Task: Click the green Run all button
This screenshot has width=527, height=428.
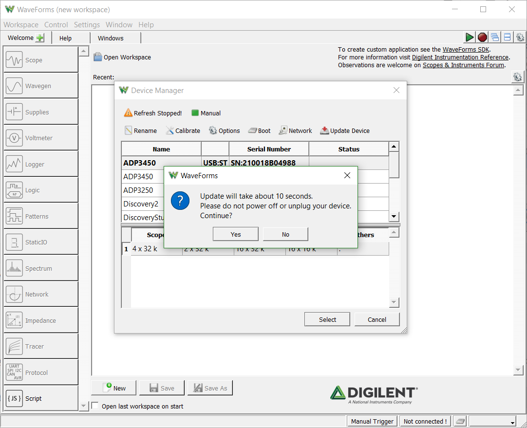Action: click(469, 37)
